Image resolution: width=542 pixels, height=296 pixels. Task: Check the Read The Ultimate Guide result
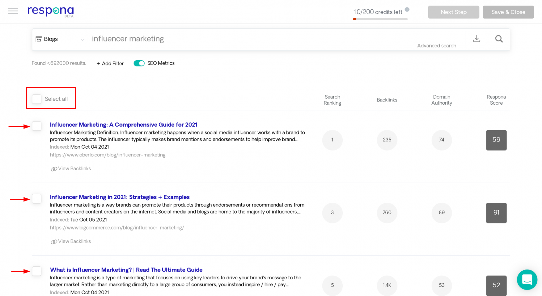[x=37, y=271]
